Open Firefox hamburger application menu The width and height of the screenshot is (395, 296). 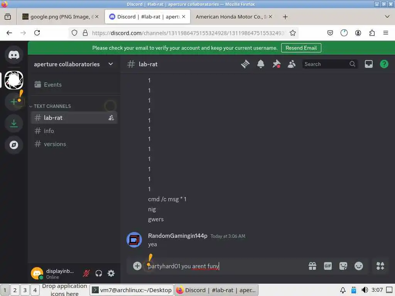[386, 33]
